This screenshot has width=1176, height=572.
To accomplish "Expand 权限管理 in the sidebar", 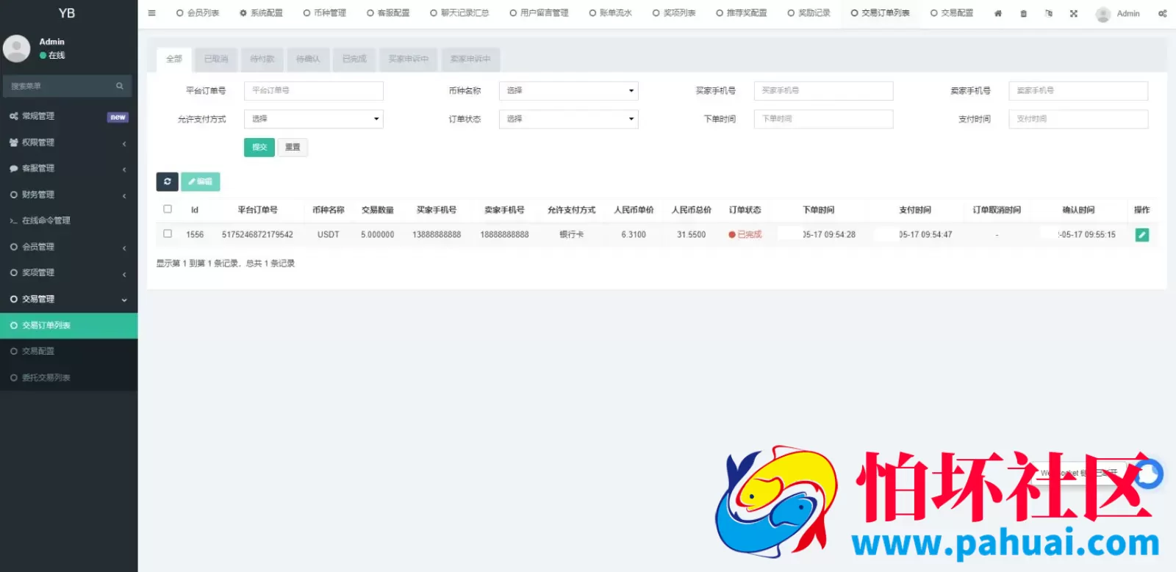I will [x=69, y=142].
